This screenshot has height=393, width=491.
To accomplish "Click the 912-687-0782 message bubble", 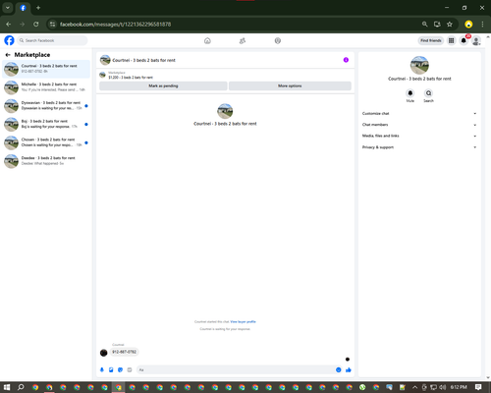I will click(x=125, y=352).
